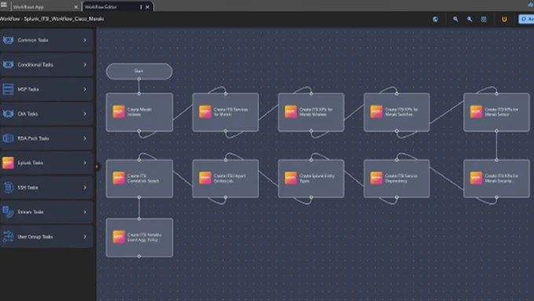Image resolution: width=534 pixels, height=301 pixels.
Task: Click the Create Splunk Entity Types label
Action: [x=316, y=178]
